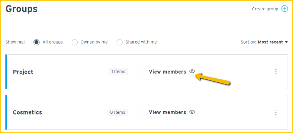Expand the Sort by Most recent dropdown

point(264,42)
